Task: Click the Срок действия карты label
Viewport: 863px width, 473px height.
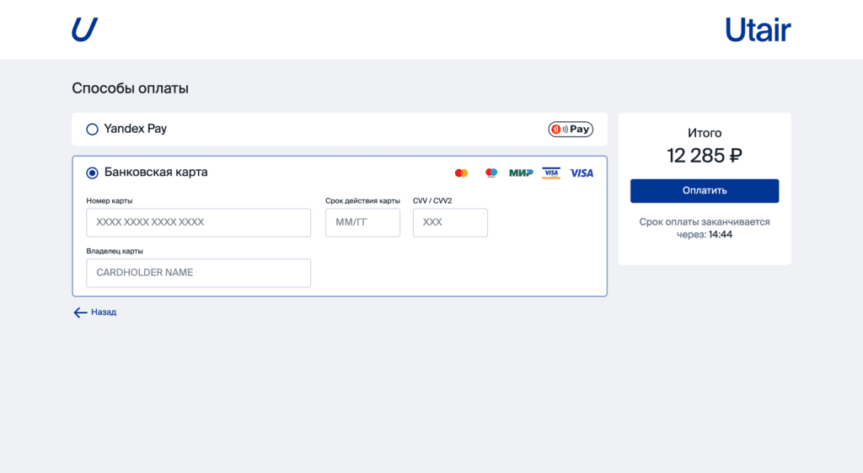Action: (362, 200)
